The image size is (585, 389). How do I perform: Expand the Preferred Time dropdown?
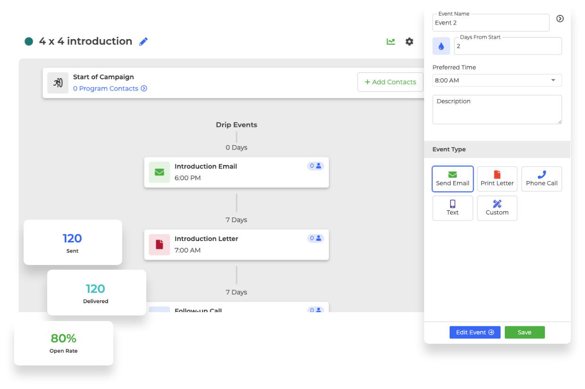pos(497,81)
